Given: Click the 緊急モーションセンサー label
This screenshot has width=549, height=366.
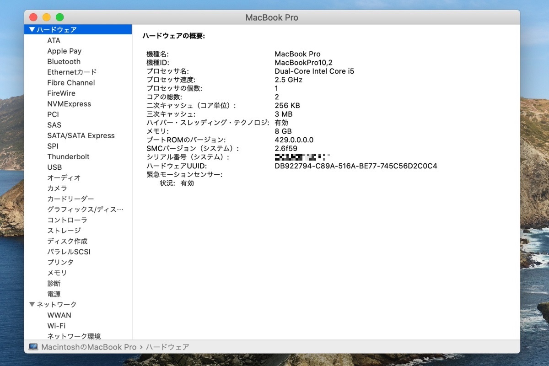Looking at the screenshot, I should click(x=184, y=175).
